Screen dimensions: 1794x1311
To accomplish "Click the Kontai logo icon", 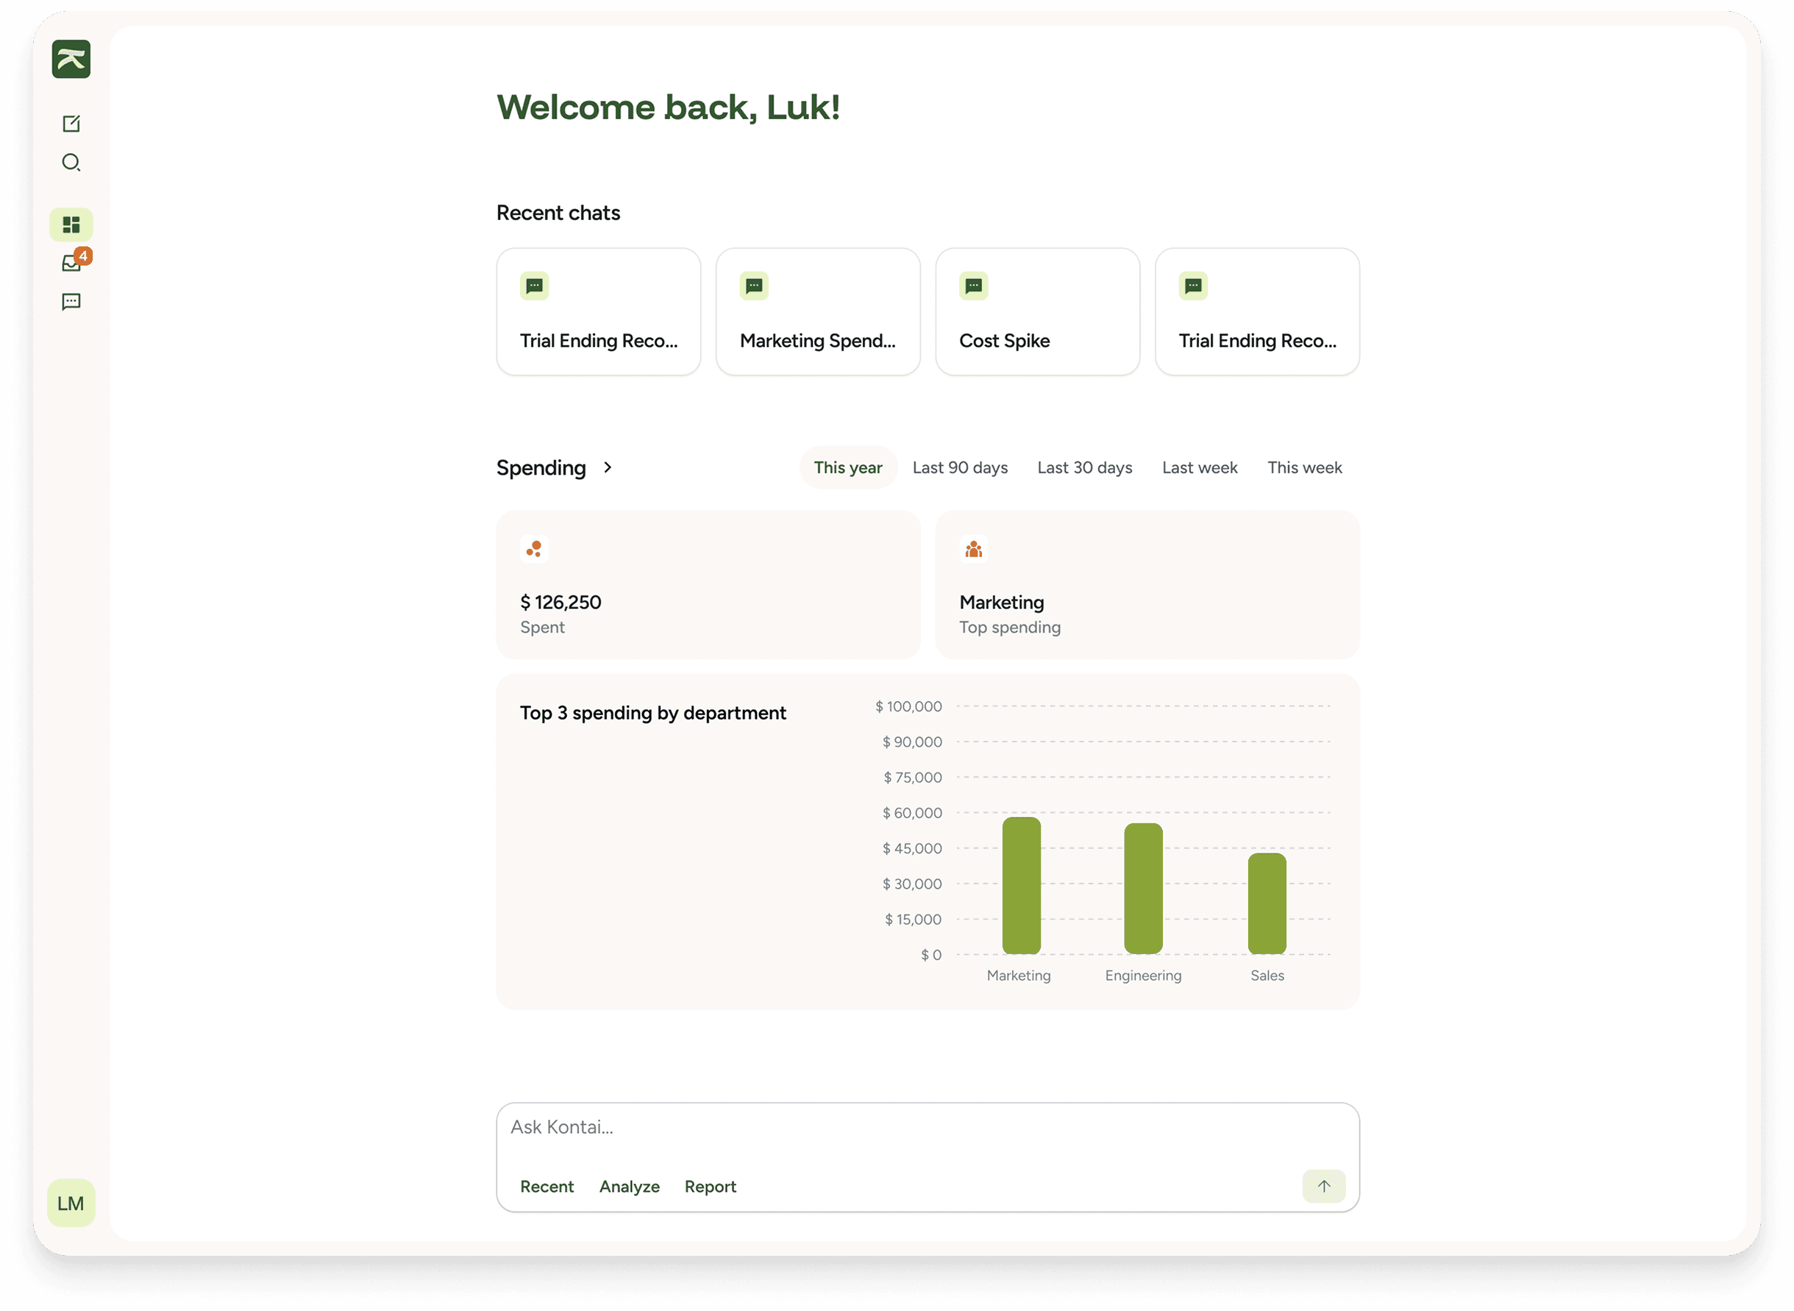I will point(71,60).
